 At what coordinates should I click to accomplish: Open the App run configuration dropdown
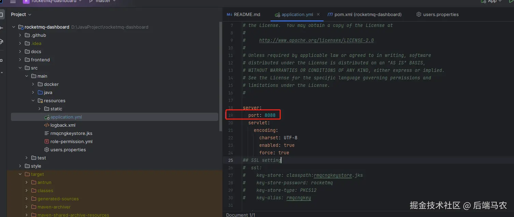click(491, 1)
